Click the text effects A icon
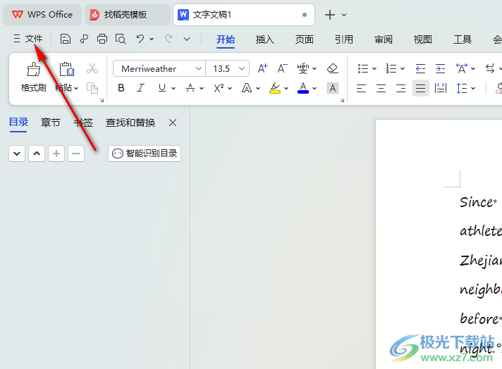Viewport: 502px width, 369px height. 247,88
